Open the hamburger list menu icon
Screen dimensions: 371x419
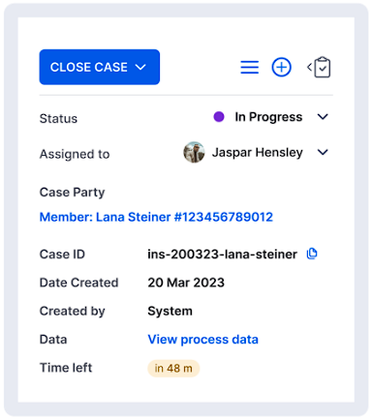pos(249,68)
